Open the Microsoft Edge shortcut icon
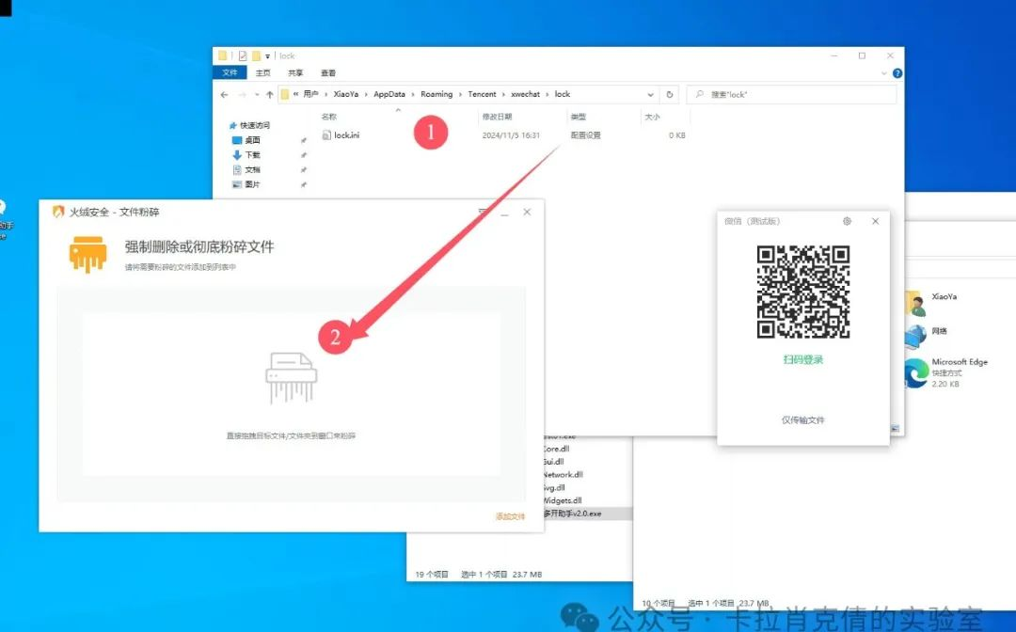 (x=915, y=372)
